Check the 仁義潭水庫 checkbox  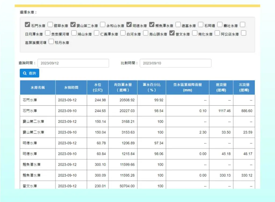[96, 33]
